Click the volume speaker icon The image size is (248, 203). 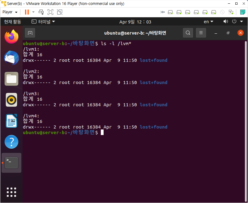coord(225,21)
